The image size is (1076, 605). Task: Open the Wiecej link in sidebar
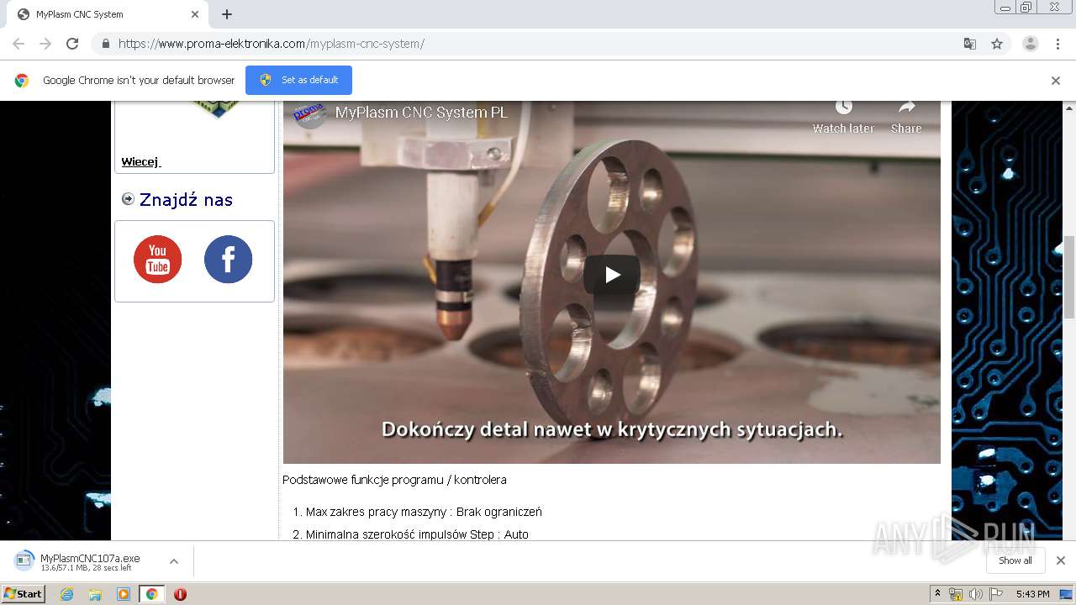pos(140,161)
